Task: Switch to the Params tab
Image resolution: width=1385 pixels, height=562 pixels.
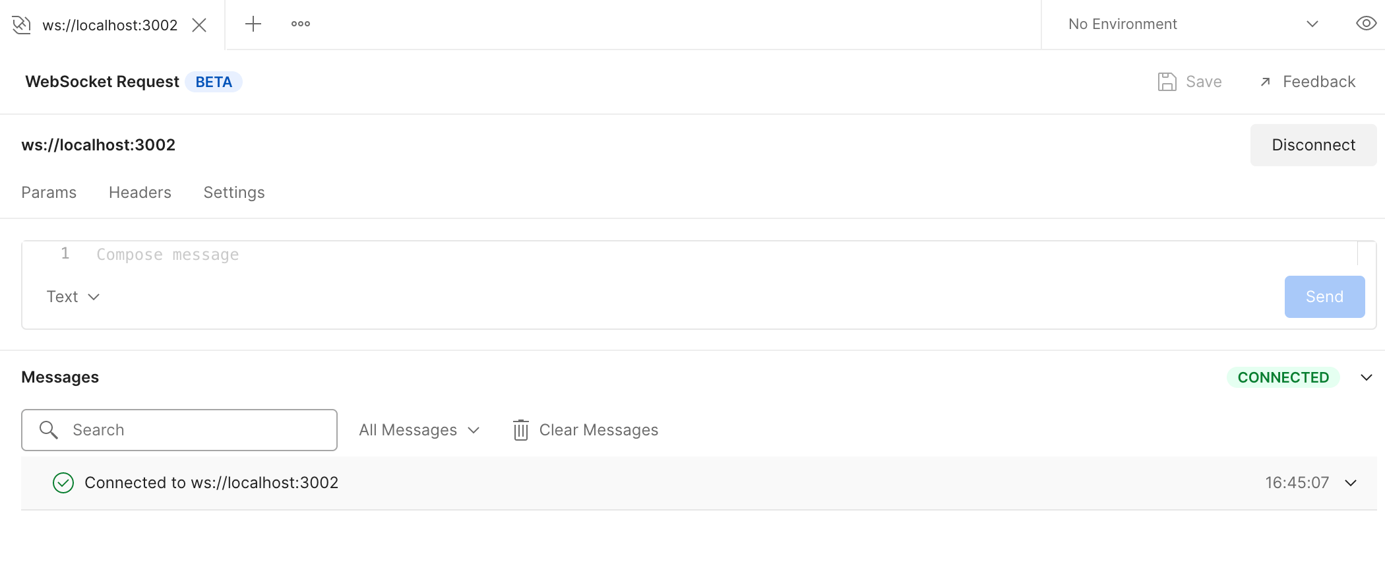Action: 49,193
